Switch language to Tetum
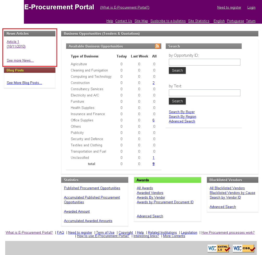Viewport: 262px width, 255px height. [x=251, y=21]
